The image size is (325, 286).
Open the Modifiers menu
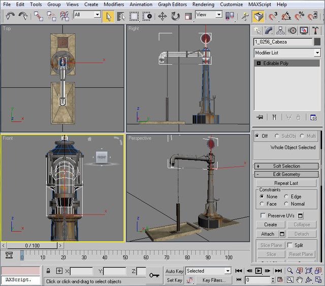click(114, 4)
